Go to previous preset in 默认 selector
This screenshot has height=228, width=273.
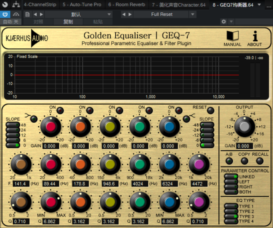click(x=35, y=14)
